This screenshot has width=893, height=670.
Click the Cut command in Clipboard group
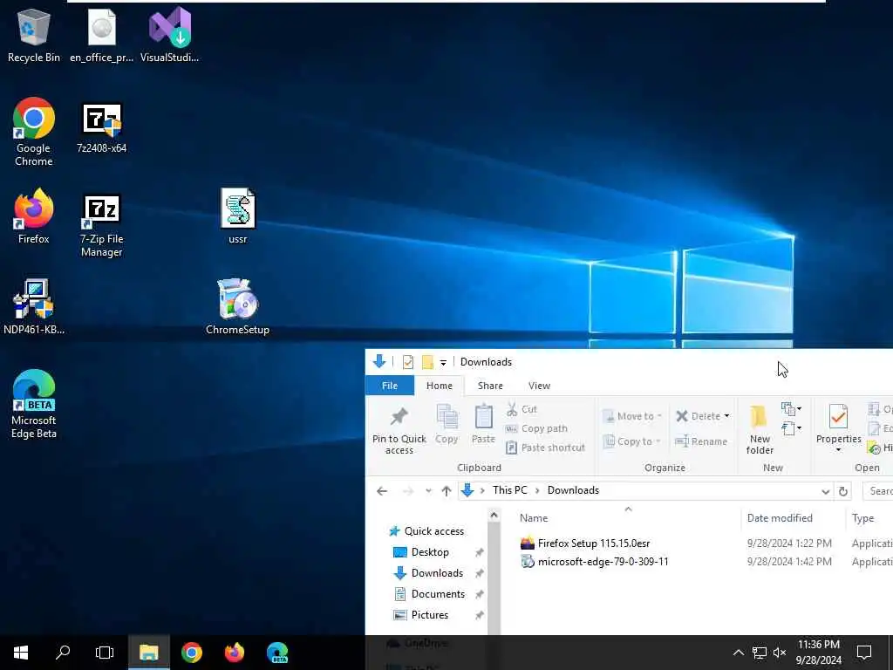click(x=521, y=409)
